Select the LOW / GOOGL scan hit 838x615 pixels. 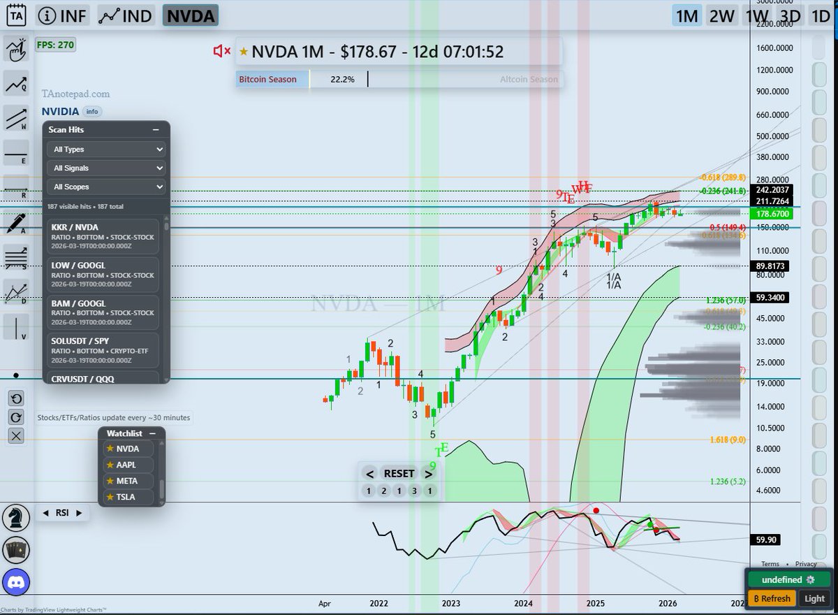[104, 274]
